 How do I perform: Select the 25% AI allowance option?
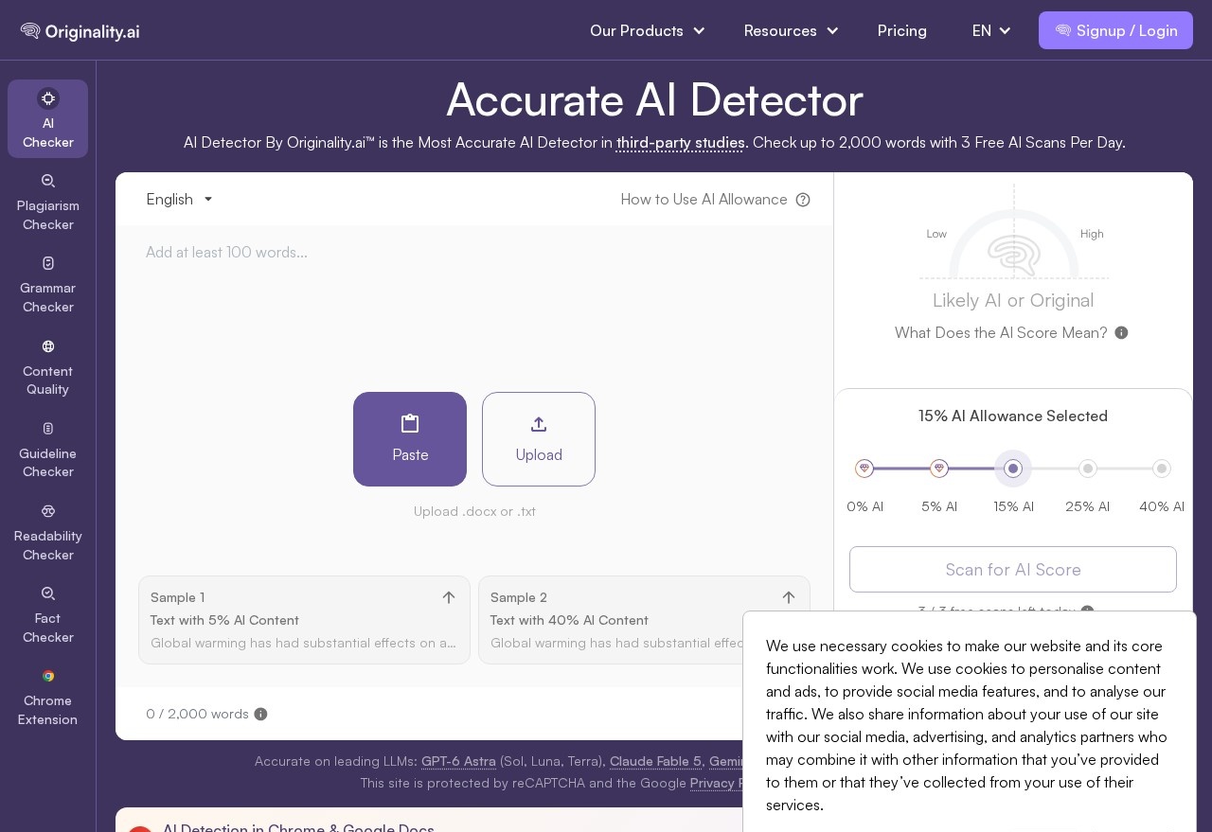coord(1088,469)
